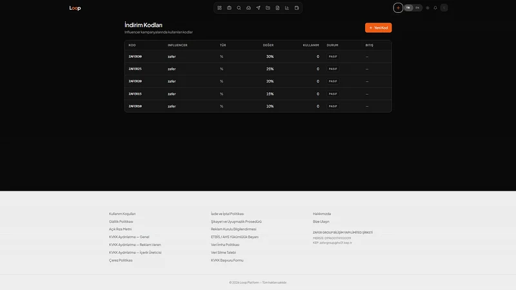Open Veri Silme Talebi link
Viewport: 516px width, 290px height.
pos(223,253)
